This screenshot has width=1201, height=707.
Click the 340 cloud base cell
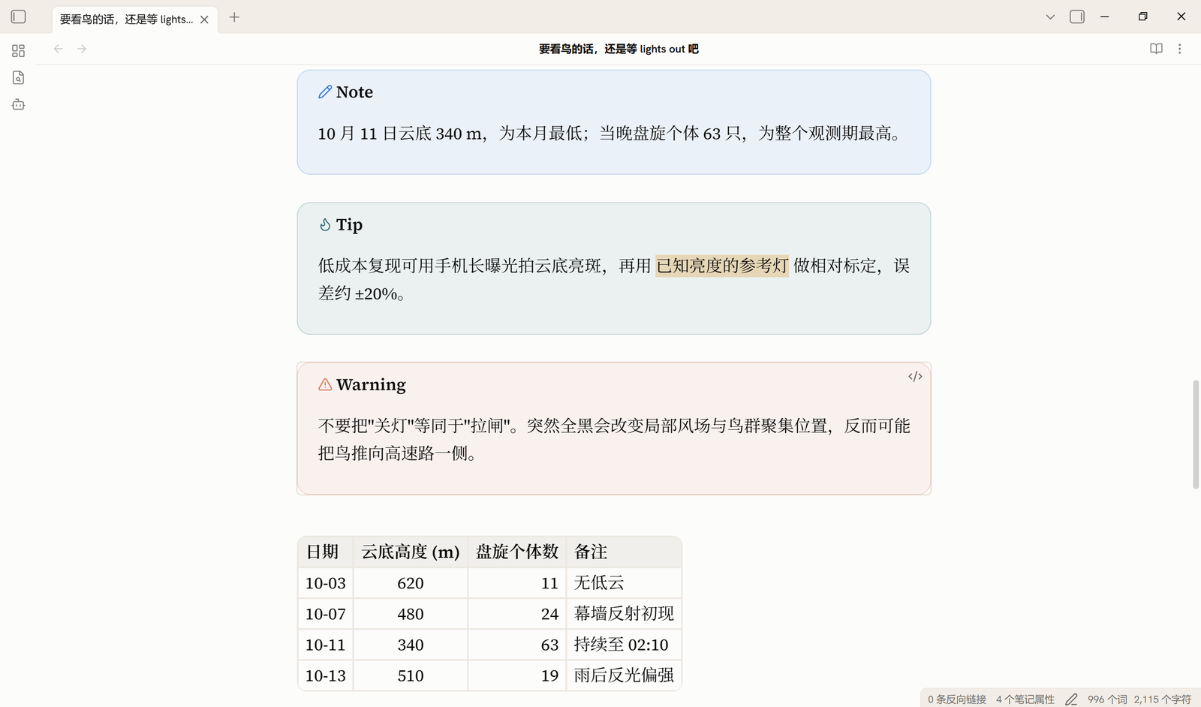click(411, 645)
